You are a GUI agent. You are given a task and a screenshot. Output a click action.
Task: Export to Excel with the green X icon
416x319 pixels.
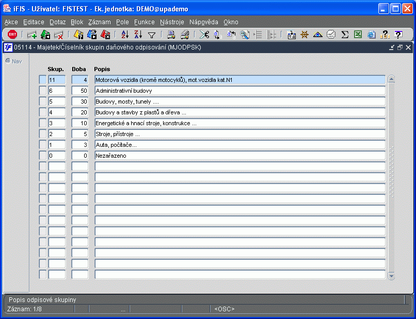(x=358, y=35)
